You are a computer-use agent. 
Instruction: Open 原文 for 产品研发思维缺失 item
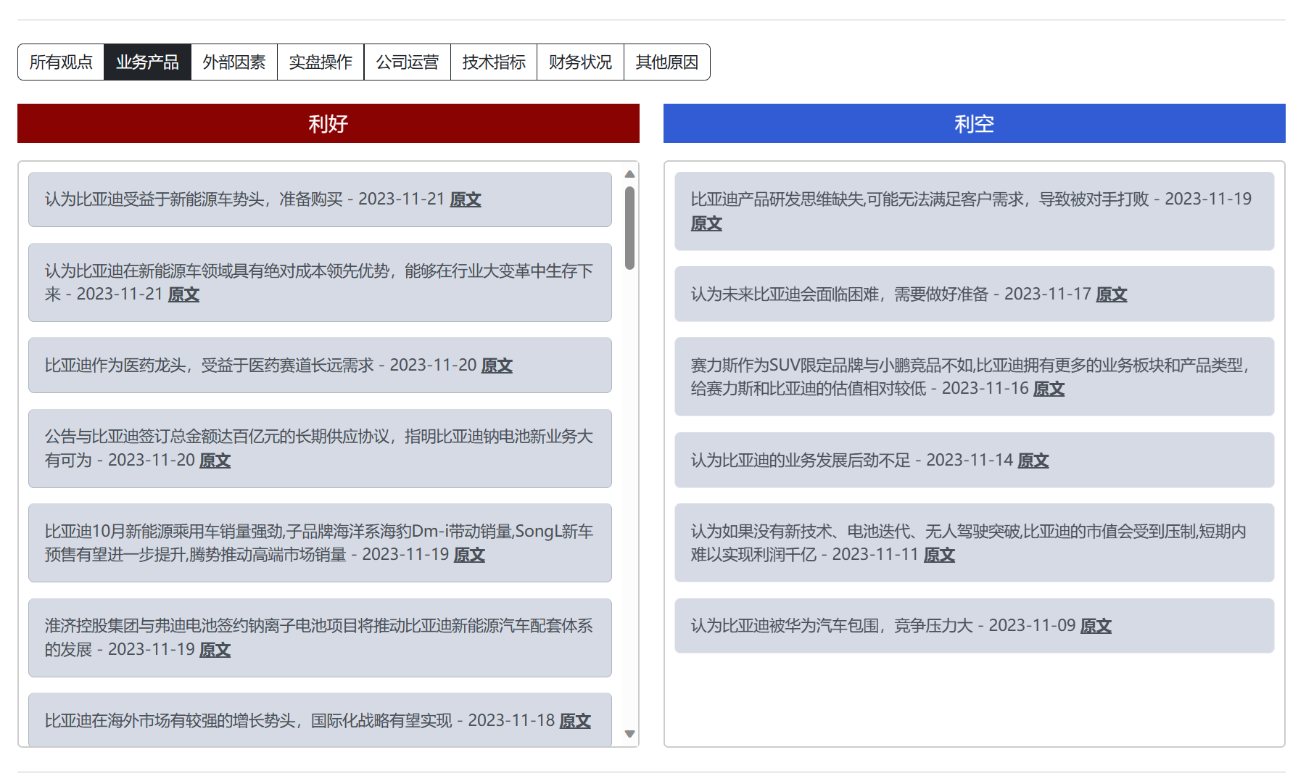[x=706, y=223]
